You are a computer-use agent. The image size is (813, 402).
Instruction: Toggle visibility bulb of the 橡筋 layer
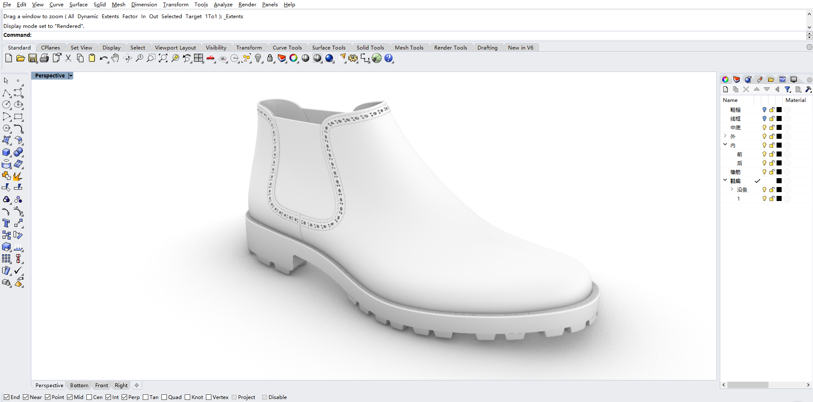click(764, 172)
